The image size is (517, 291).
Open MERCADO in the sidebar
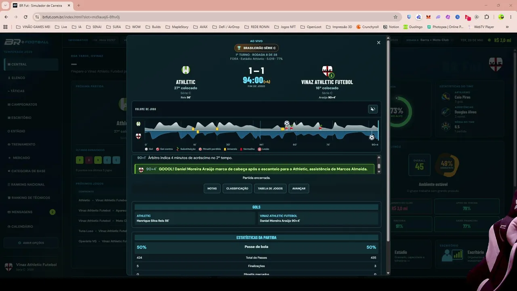coord(31,158)
